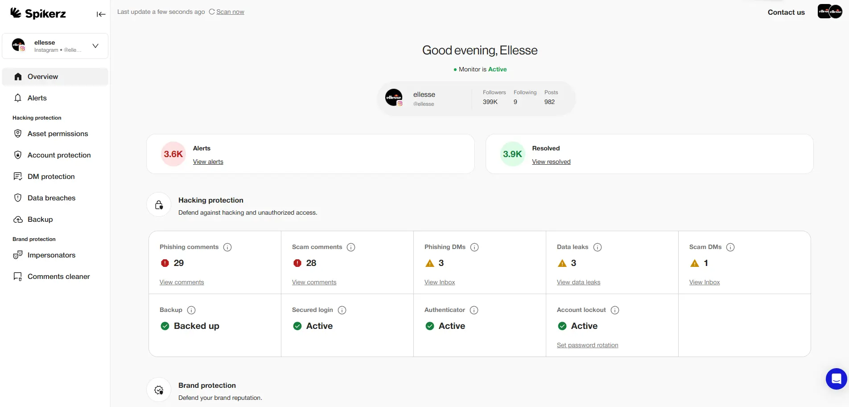This screenshot has width=849, height=407.
Task: Click the profile avatar at top right
Action: (830, 11)
